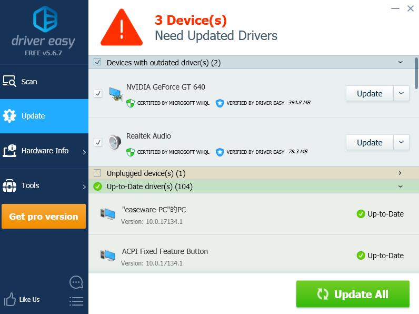Viewport: 419px width, 314px height.
Task: Click the Like Us thumbs-up icon
Action: click(x=10, y=299)
